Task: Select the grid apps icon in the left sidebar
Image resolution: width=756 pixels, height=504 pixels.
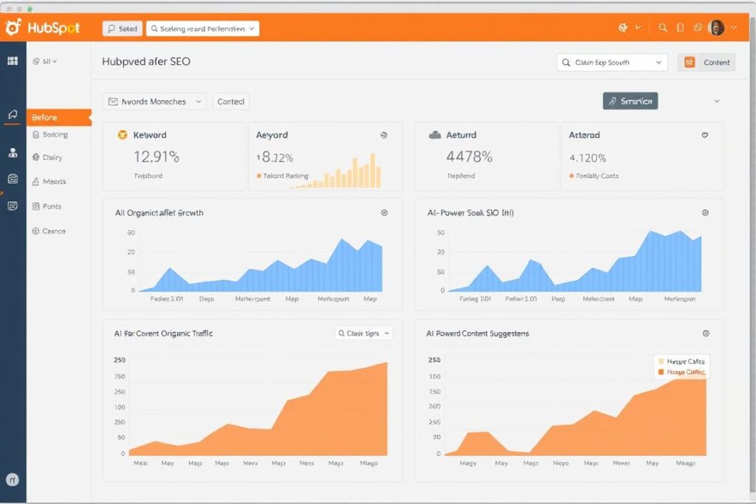Action: pos(12,61)
